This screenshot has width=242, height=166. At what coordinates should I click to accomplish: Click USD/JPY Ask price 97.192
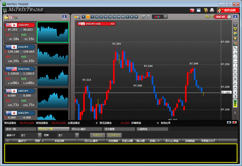coord(28,37)
